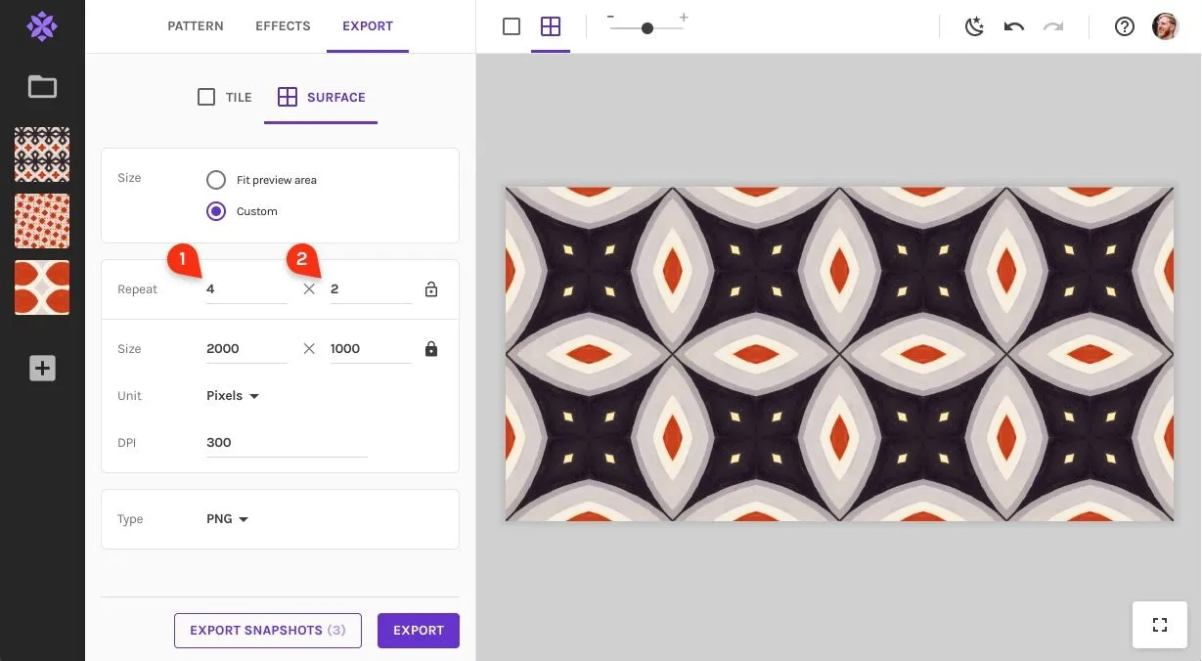The width and height of the screenshot is (1202, 661).
Task: Click the Export Snapshots button
Action: pos(268,631)
